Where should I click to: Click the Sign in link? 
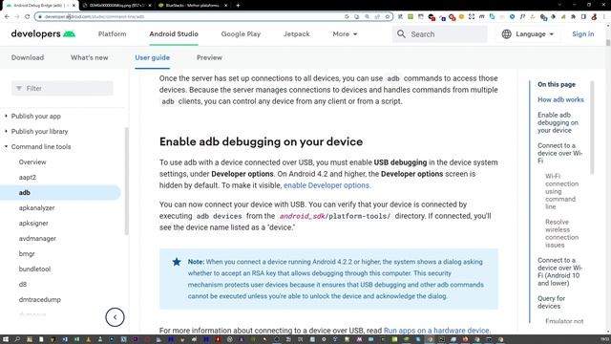[x=583, y=34]
